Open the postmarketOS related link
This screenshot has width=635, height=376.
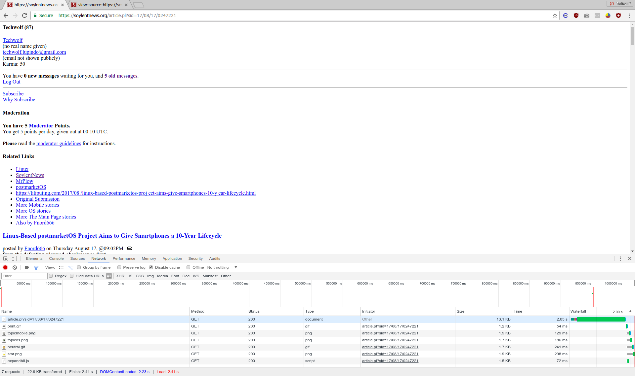tap(31, 187)
